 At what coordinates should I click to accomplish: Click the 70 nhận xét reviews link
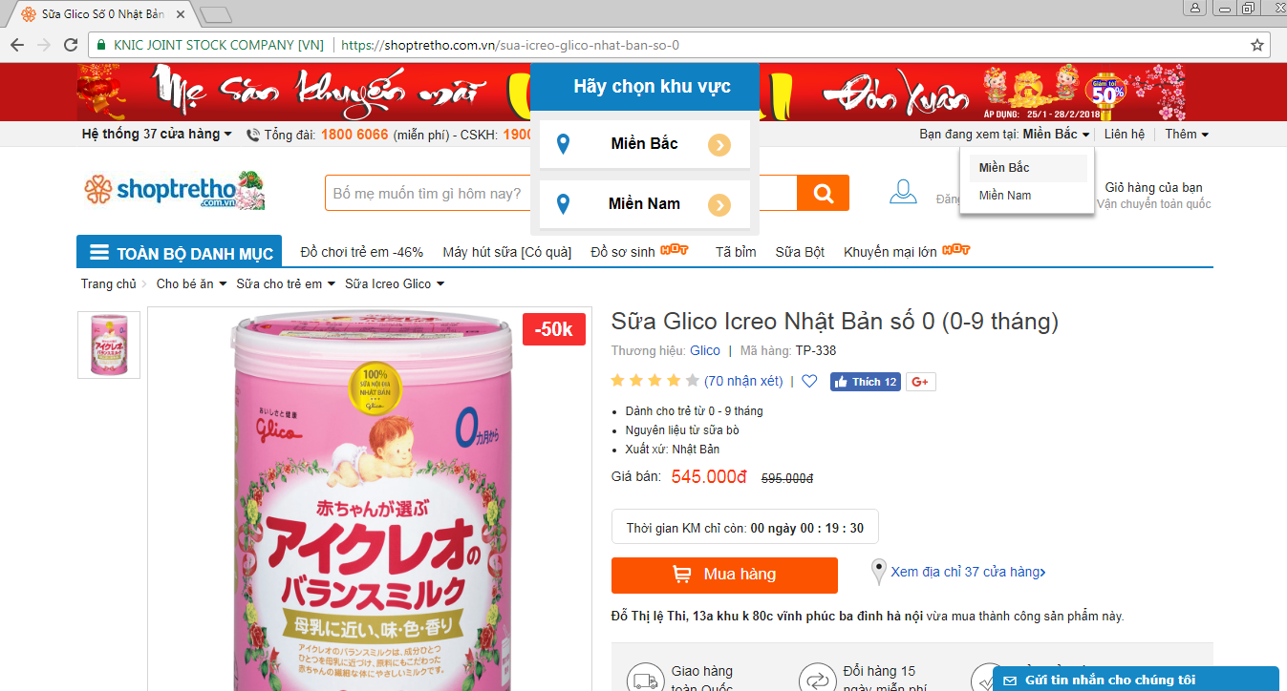pyautogui.click(x=743, y=381)
